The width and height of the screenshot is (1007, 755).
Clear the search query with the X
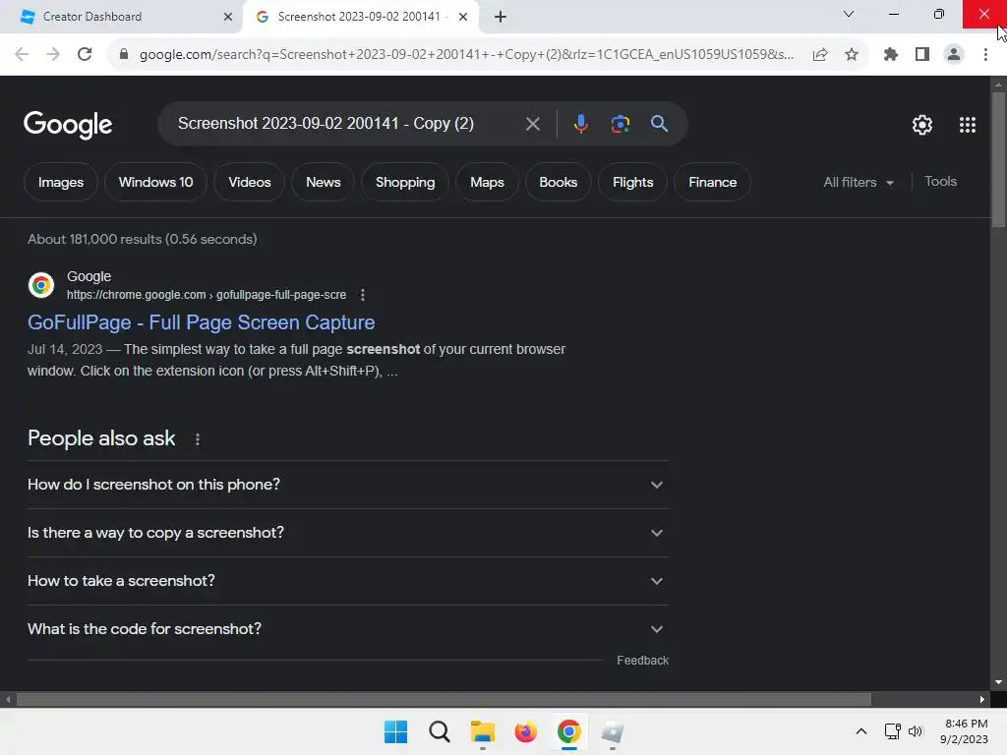[x=532, y=124]
